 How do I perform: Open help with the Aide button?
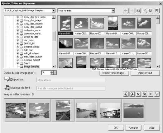pos(152,128)
